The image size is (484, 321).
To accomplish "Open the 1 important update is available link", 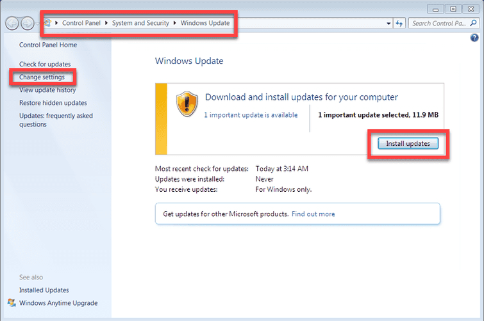I will [x=251, y=115].
